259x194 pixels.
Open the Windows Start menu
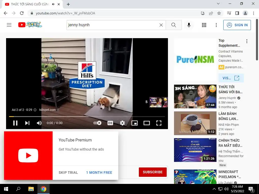(6, 189)
